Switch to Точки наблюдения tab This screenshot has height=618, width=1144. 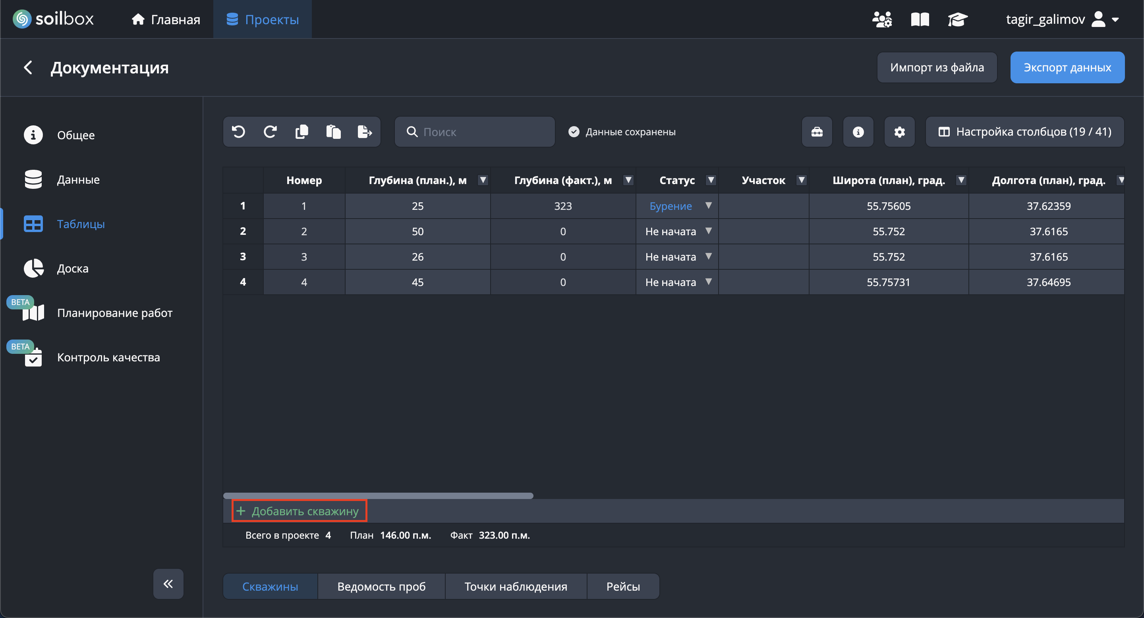[516, 586]
